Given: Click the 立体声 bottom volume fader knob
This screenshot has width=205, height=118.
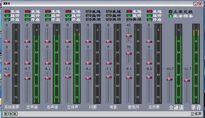Looking at the screenshot, I should pyautogui.click(x=68, y=77).
